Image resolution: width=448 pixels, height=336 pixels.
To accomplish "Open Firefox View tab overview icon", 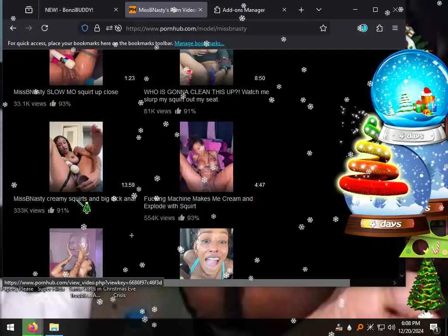I will (28, 10).
